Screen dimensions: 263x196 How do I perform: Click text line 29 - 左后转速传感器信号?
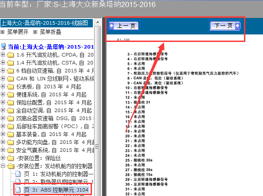pyautogui.click(x=146, y=179)
